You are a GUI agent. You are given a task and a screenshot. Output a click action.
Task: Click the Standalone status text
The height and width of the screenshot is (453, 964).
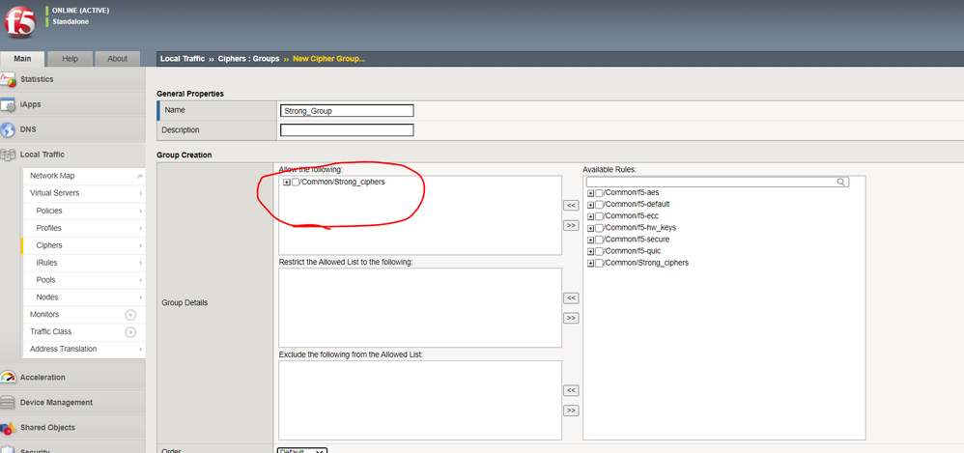71,22
